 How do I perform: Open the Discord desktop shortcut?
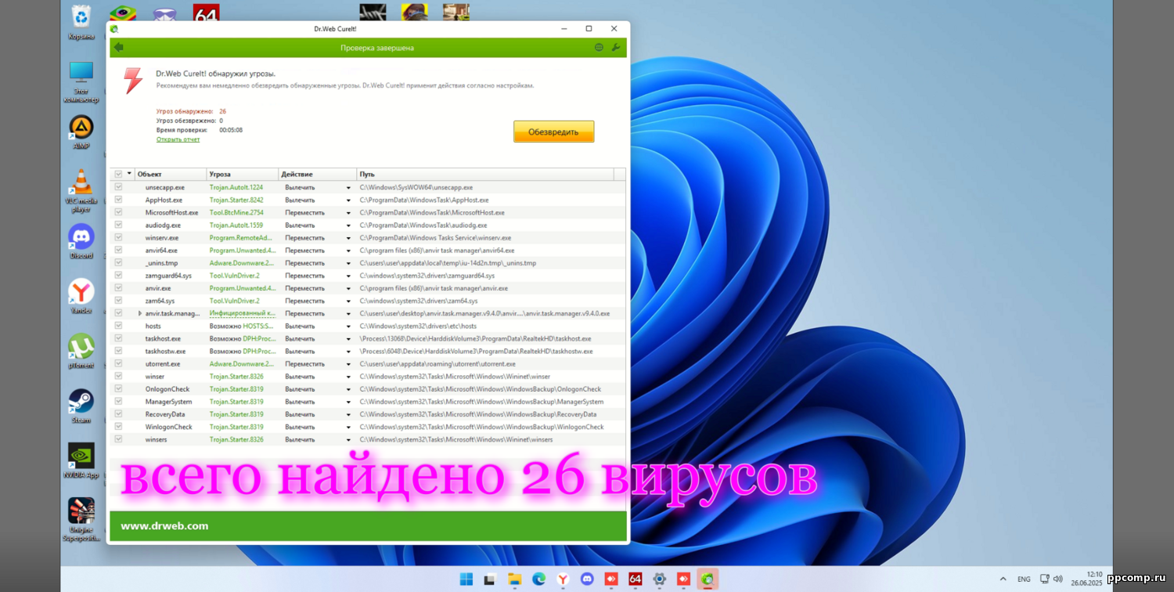click(81, 241)
